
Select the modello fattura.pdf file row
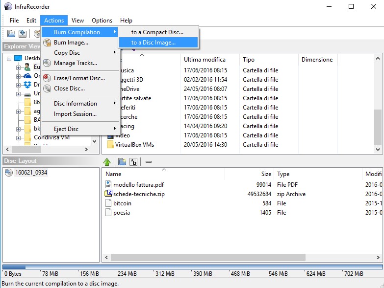242,184
